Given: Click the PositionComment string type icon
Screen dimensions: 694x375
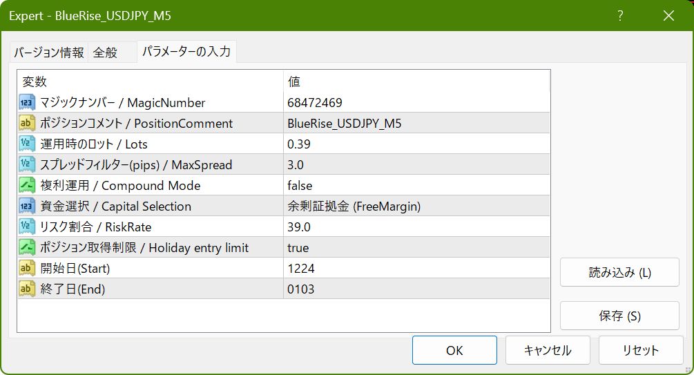Looking at the screenshot, I should [x=27, y=124].
